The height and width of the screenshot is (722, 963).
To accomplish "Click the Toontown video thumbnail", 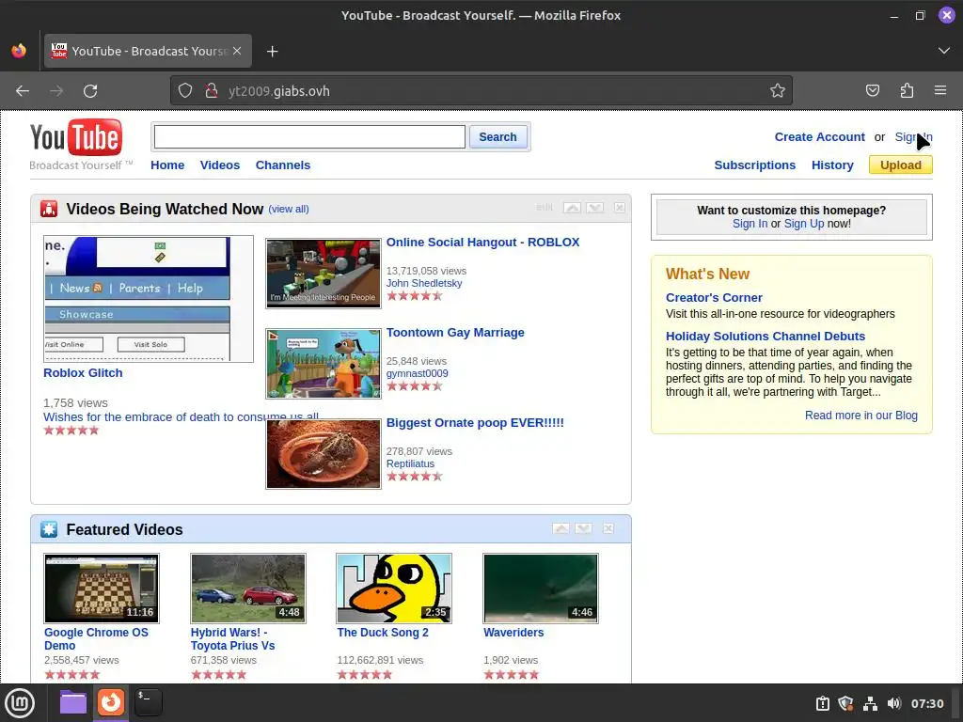I will pos(324,364).
